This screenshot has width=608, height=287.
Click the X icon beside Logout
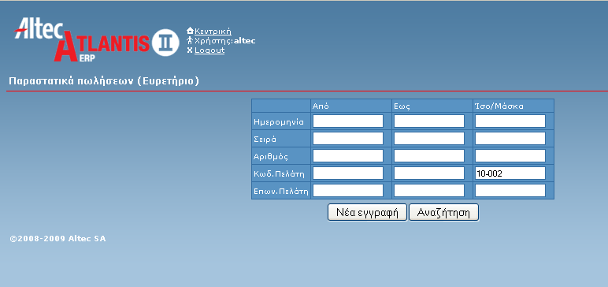190,50
